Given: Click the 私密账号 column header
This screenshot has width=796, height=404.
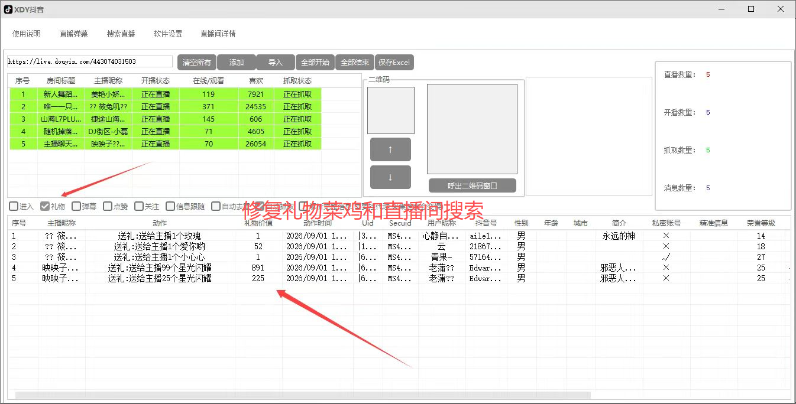Looking at the screenshot, I should pos(666,223).
